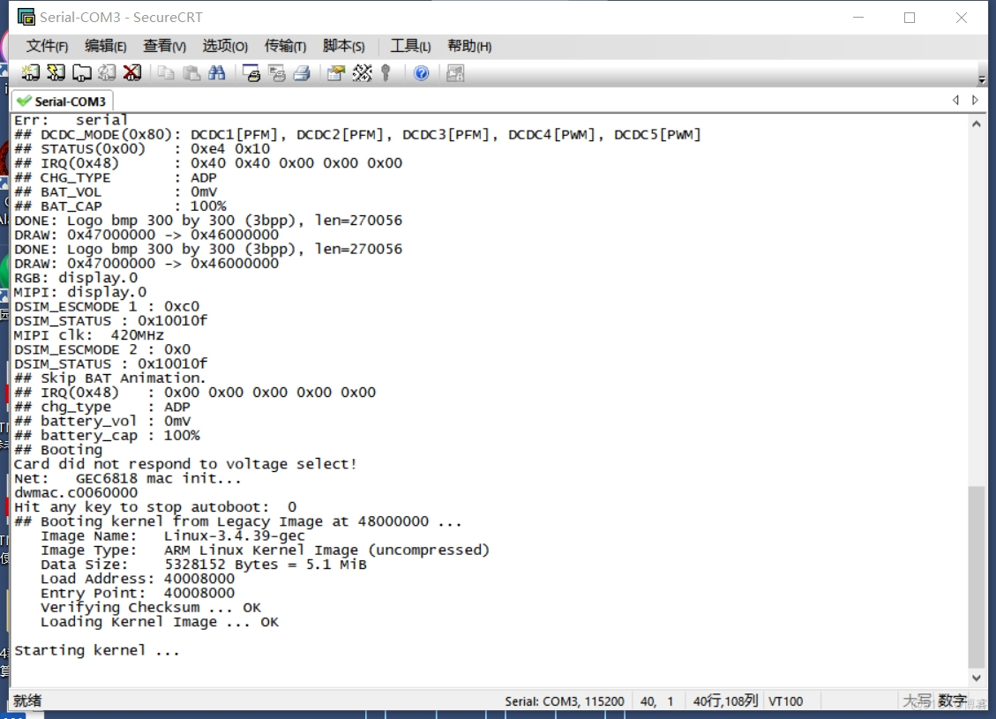Click the Disconnect red X icon
The height and width of the screenshot is (719, 996).
tap(132, 73)
